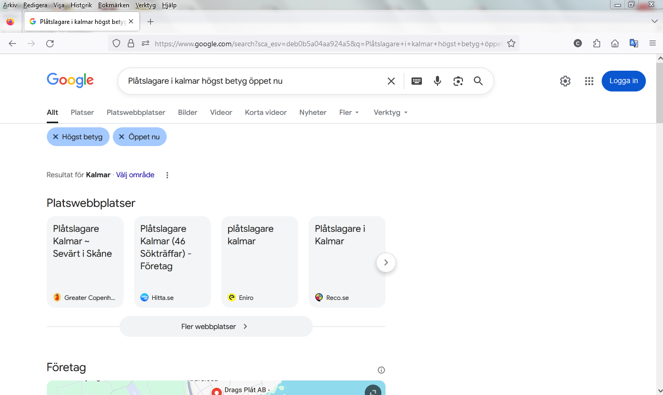
Task: Open the Bokmärken menu
Action: [113, 5]
